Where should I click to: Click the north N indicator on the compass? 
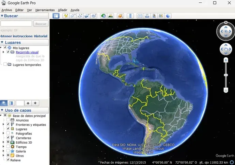(226, 22)
